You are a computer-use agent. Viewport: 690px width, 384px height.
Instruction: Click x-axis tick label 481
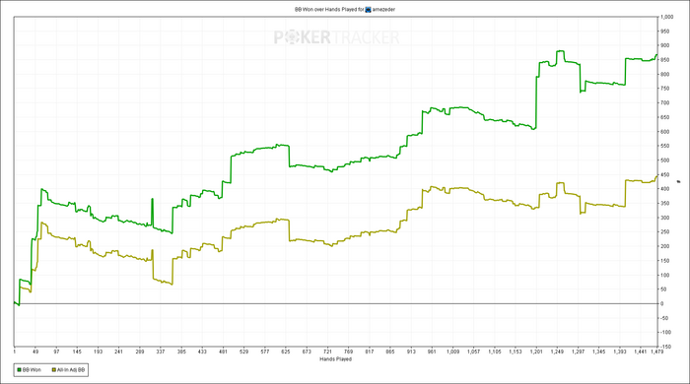tap(223, 352)
